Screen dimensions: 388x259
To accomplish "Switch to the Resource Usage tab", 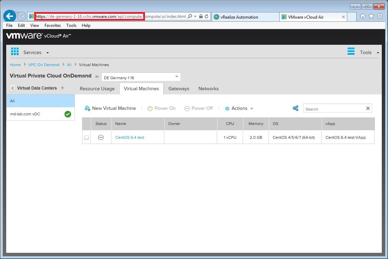I will [97, 89].
